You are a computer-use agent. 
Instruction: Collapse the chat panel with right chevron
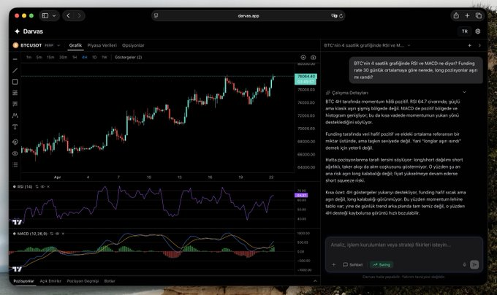pyautogui.click(x=479, y=45)
